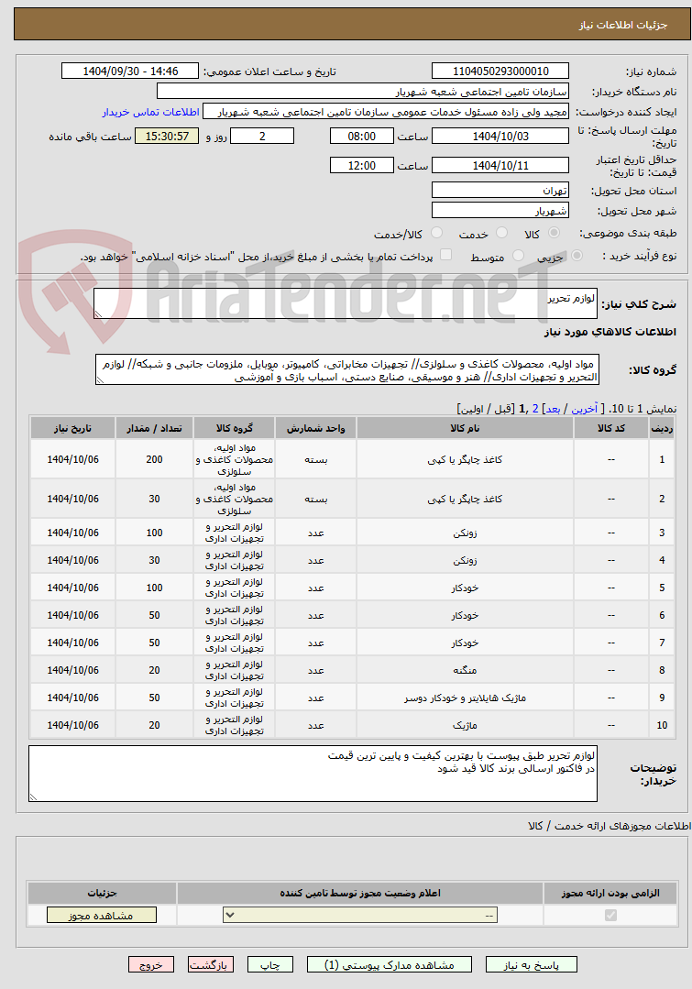This screenshot has height=989, width=692.
Task: Click the خروج exit button
Action: (150, 965)
